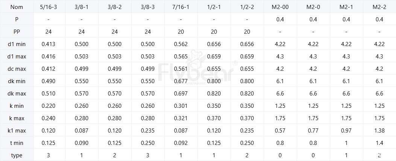Click the t min value 1.4
Viewport: 396px width, 161px height.
pyautogui.click(x=379, y=143)
